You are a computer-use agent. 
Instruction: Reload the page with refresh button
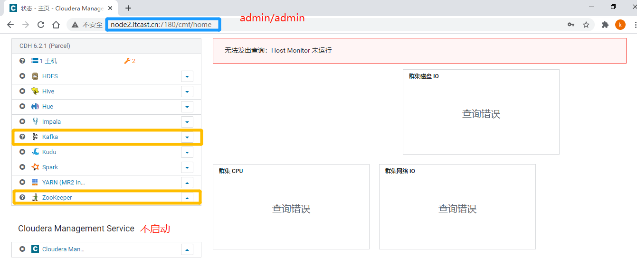click(x=41, y=25)
